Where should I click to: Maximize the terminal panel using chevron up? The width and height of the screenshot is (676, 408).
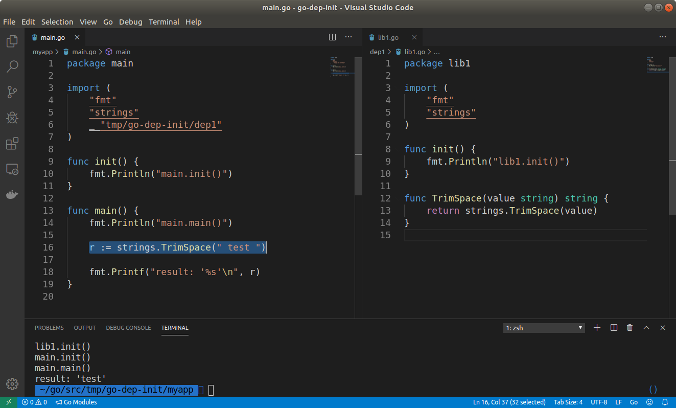pyautogui.click(x=646, y=328)
